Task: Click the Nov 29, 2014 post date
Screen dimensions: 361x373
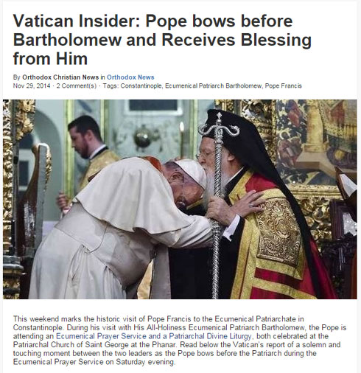Action: [32, 86]
